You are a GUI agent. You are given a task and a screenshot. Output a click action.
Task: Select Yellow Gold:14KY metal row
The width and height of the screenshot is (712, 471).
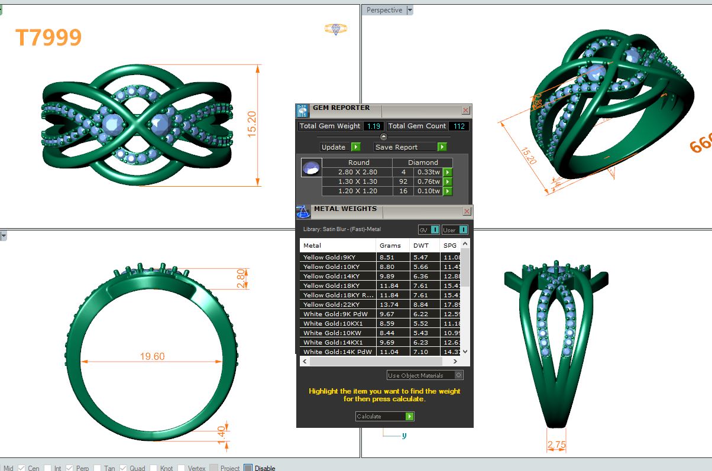pyautogui.click(x=337, y=276)
